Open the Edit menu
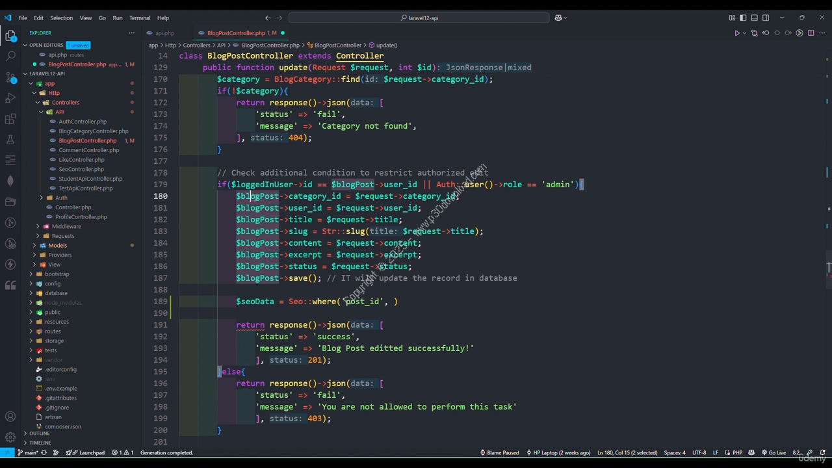832x468 pixels. pyautogui.click(x=38, y=18)
